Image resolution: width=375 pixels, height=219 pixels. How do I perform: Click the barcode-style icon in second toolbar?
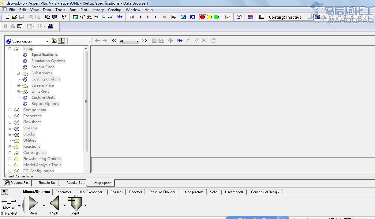50,26
